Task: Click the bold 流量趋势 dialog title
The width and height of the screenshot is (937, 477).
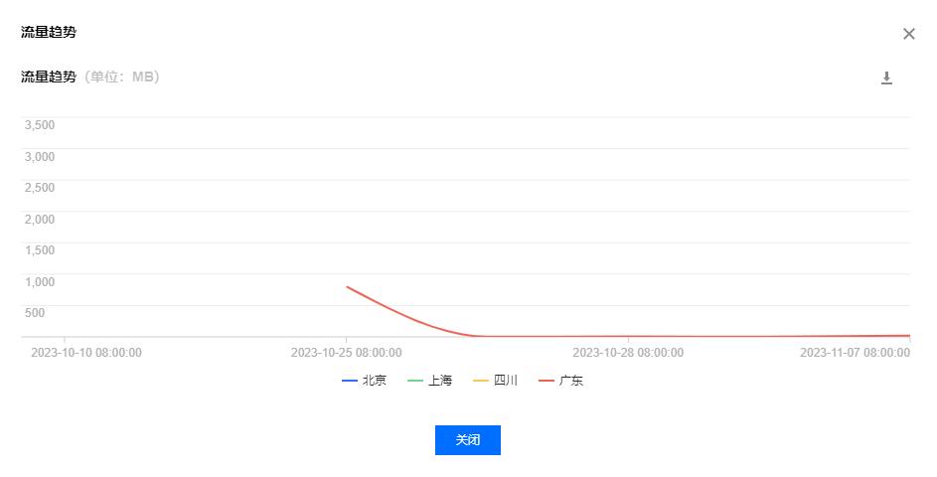Action: [49, 32]
